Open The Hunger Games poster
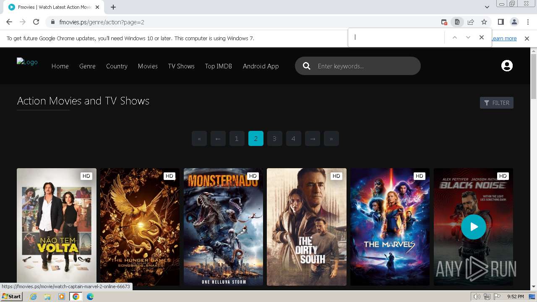This screenshot has height=302, width=537. 140,226
